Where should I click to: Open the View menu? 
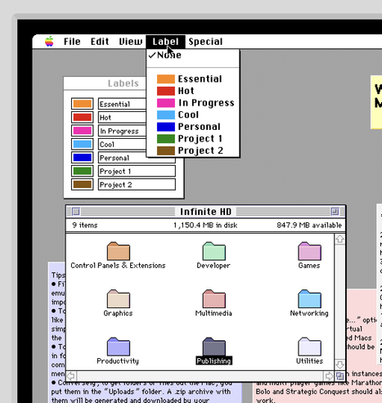[x=130, y=42]
